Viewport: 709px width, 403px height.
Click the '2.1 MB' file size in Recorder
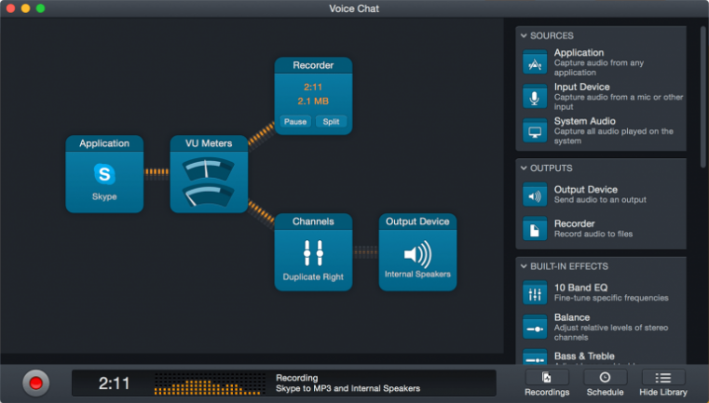coord(313,101)
